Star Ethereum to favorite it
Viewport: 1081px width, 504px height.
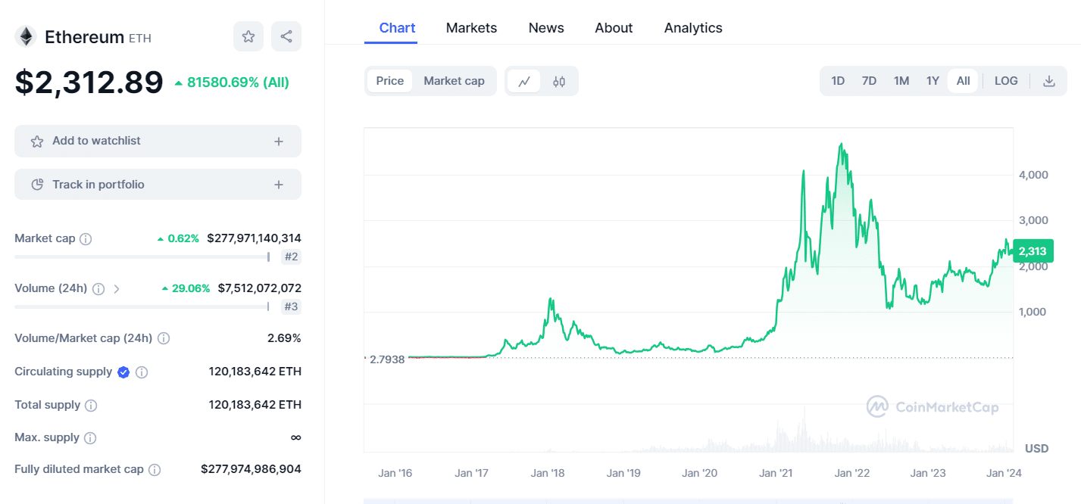[x=248, y=36]
